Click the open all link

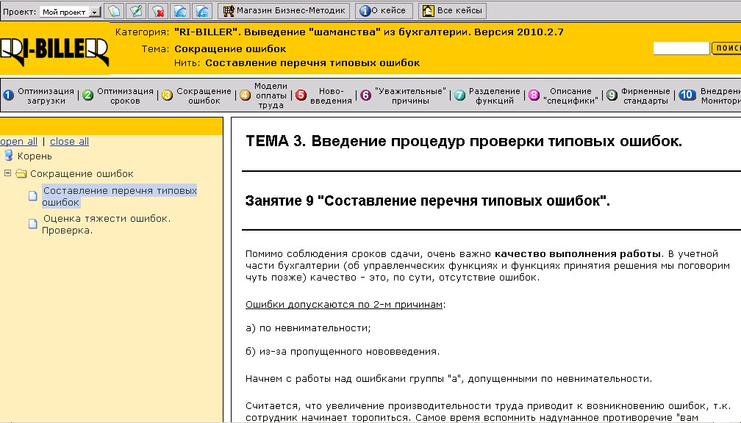18,141
